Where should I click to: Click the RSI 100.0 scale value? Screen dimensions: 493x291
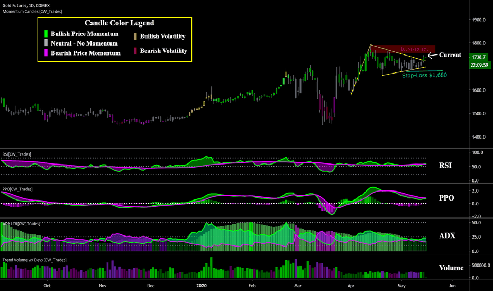pos(478,152)
